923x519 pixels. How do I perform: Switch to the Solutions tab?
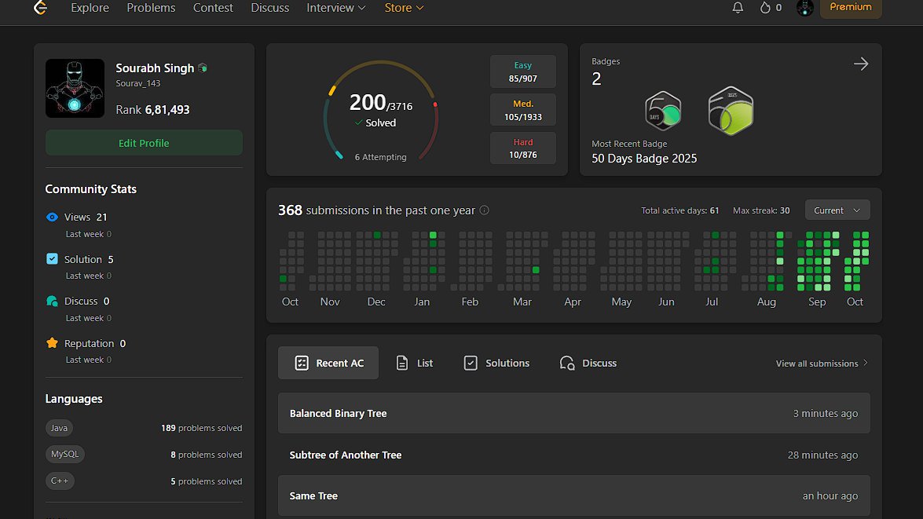[x=496, y=363]
